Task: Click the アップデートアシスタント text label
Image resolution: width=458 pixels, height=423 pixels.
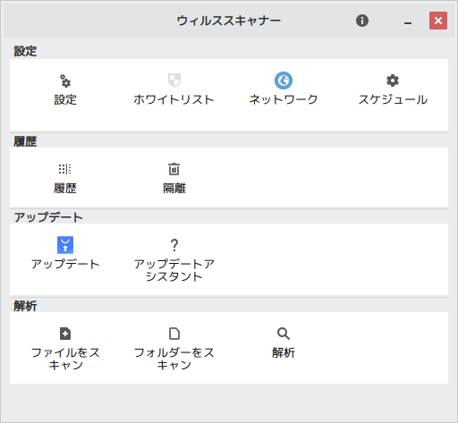Action: click(174, 270)
